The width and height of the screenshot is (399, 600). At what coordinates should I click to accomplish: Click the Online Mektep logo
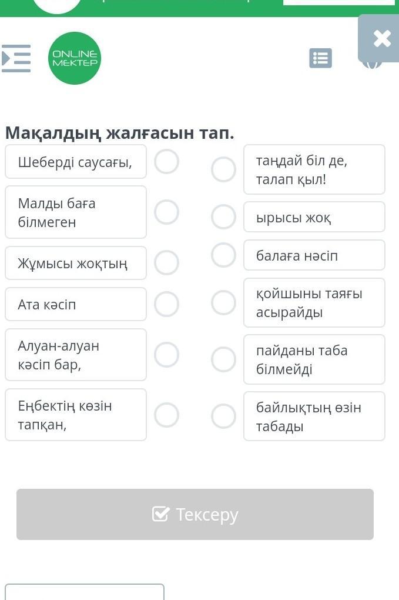[x=75, y=58]
